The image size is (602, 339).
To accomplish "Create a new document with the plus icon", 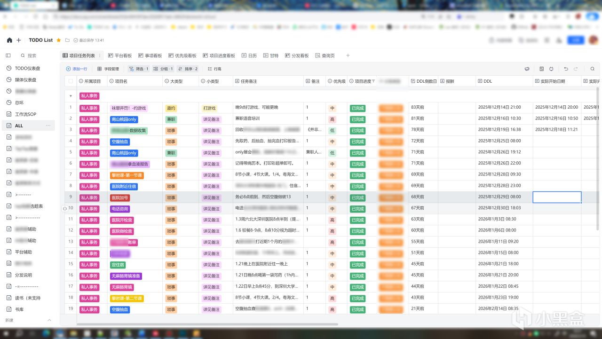I will pos(19,40).
